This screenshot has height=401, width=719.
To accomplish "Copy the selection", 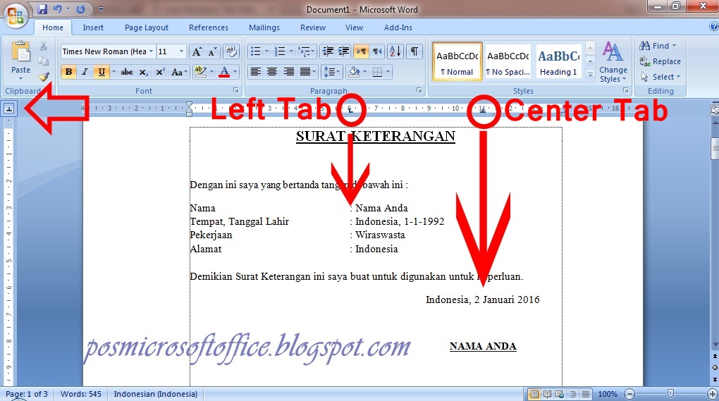I will click(44, 61).
